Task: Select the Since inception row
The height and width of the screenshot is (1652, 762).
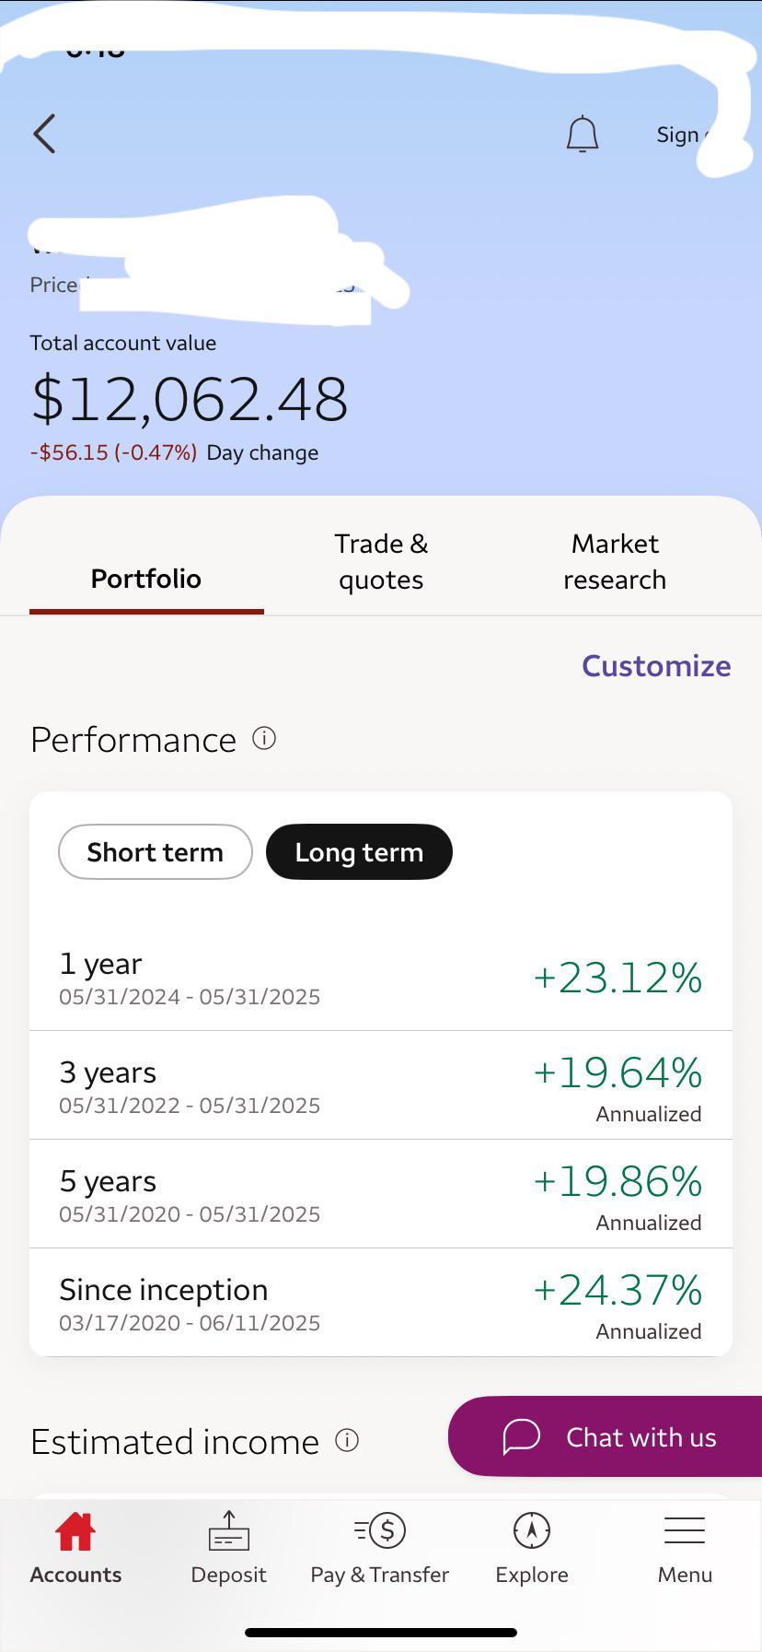Action: 381,1303
